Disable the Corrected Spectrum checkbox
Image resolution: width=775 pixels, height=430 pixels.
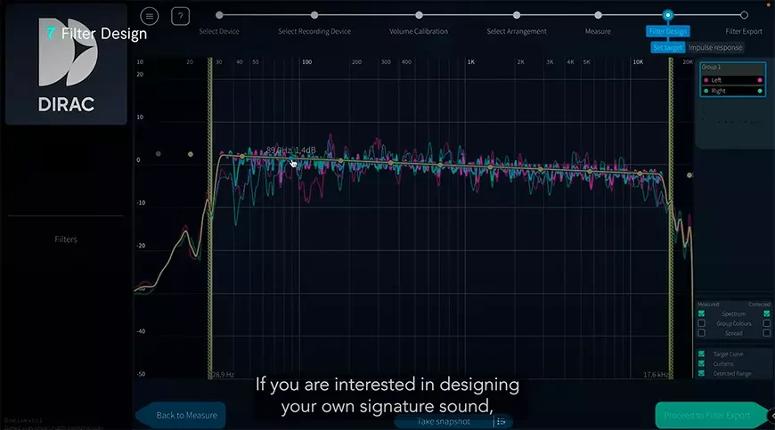tap(766, 313)
